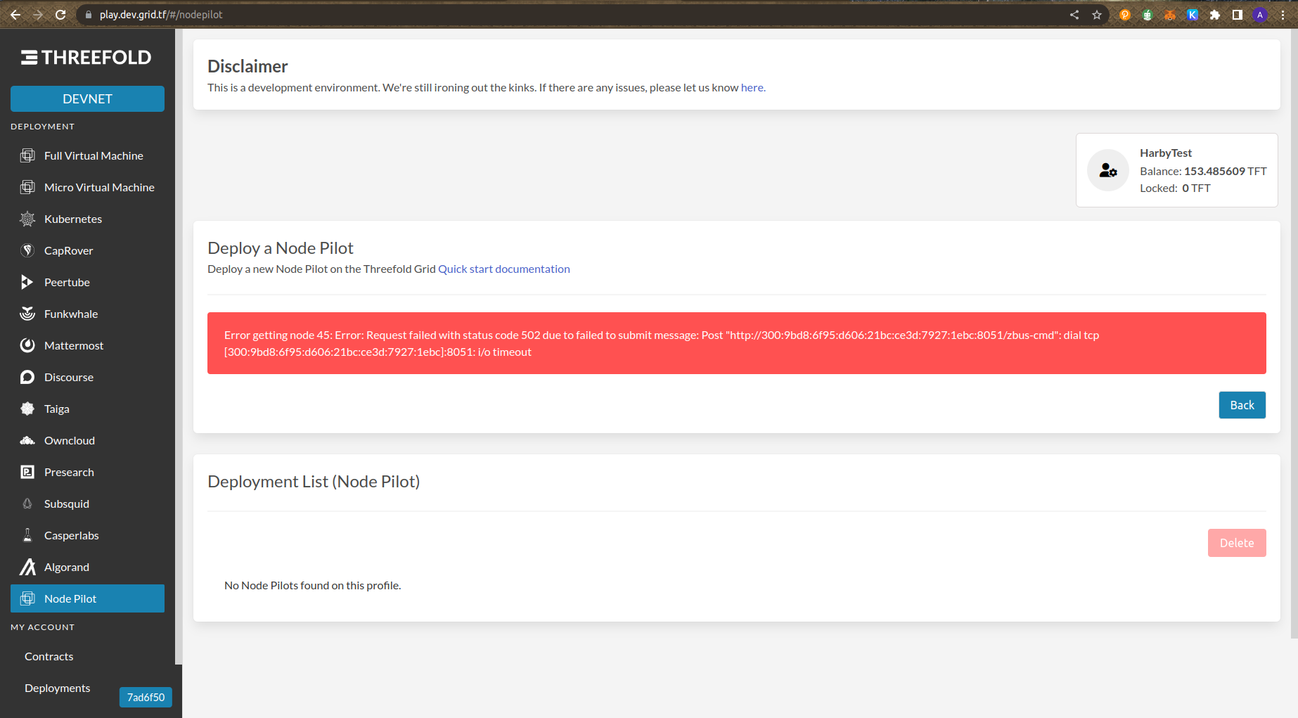The width and height of the screenshot is (1298, 718).
Task: Open the Micro Virtual Machine deployment
Action: (x=98, y=187)
